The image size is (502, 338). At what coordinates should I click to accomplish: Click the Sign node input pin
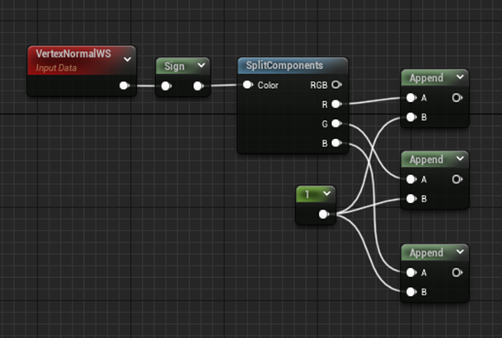pyautogui.click(x=167, y=86)
